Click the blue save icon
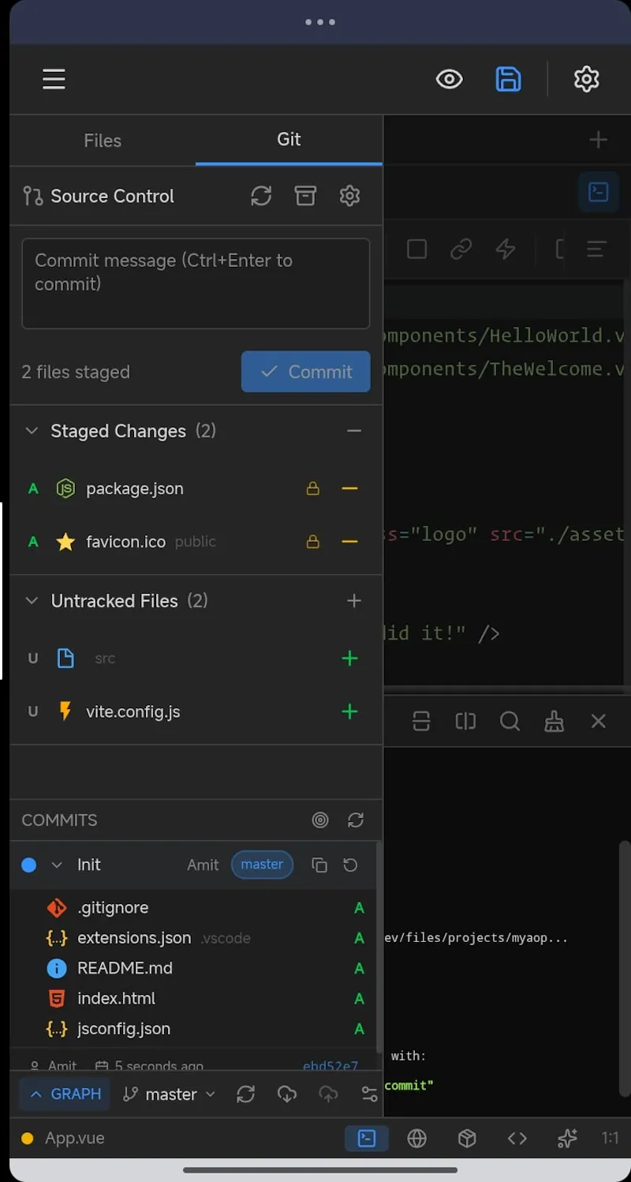This screenshot has height=1182, width=631. click(508, 79)
